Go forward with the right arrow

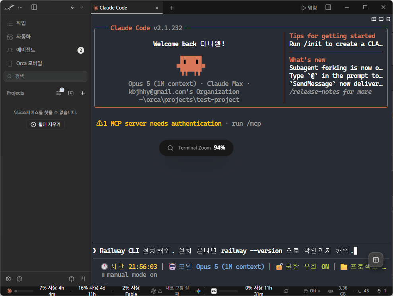tap(81, 7)
